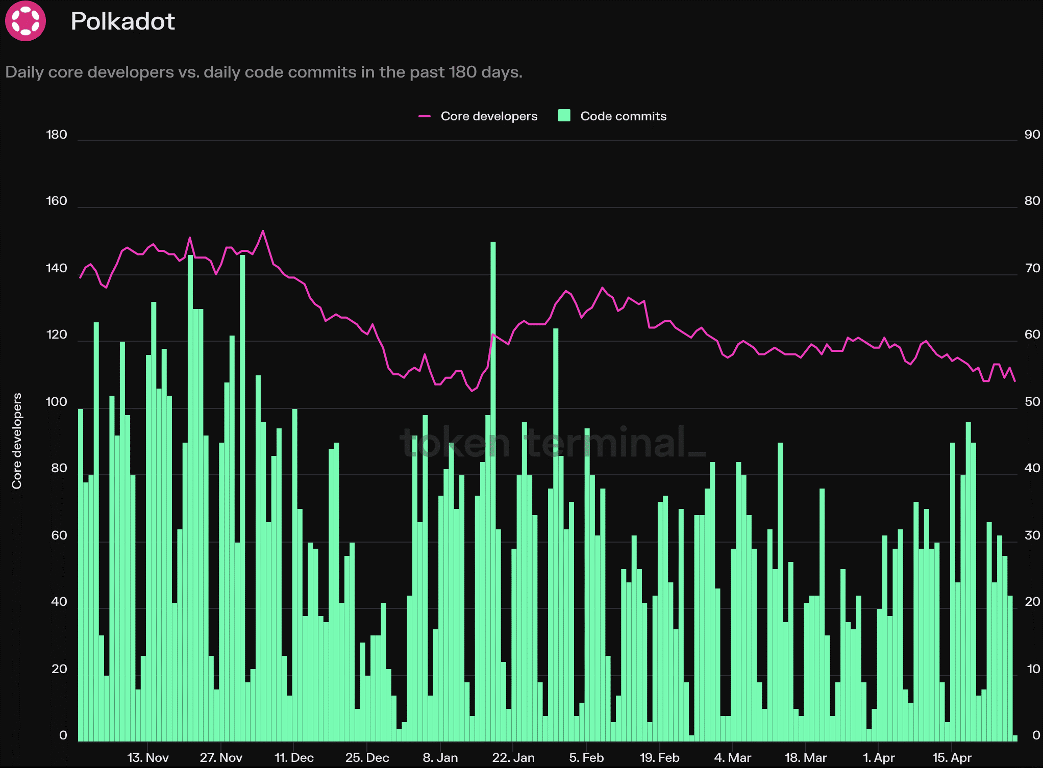Click the left axis value 100
The width and height of the screenshot is (1043, 768).
tap(57, 402)
